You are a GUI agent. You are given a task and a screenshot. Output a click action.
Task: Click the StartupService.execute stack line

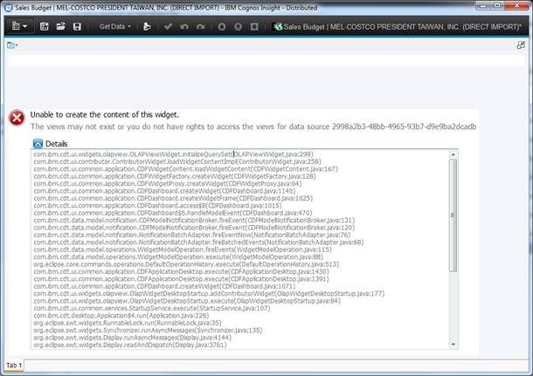coord(152,308)
